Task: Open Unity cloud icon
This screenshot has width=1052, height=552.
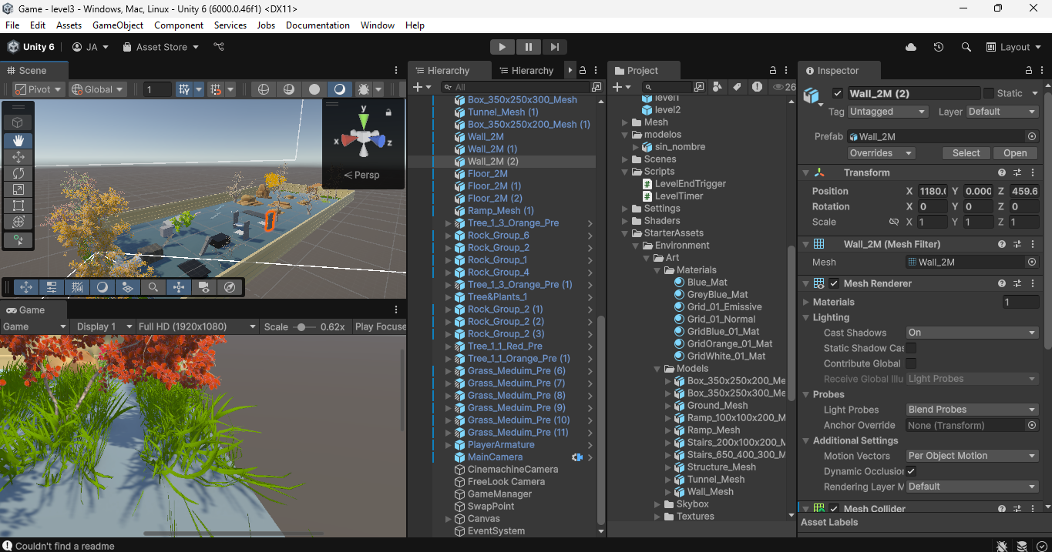Action: point(911,47)
